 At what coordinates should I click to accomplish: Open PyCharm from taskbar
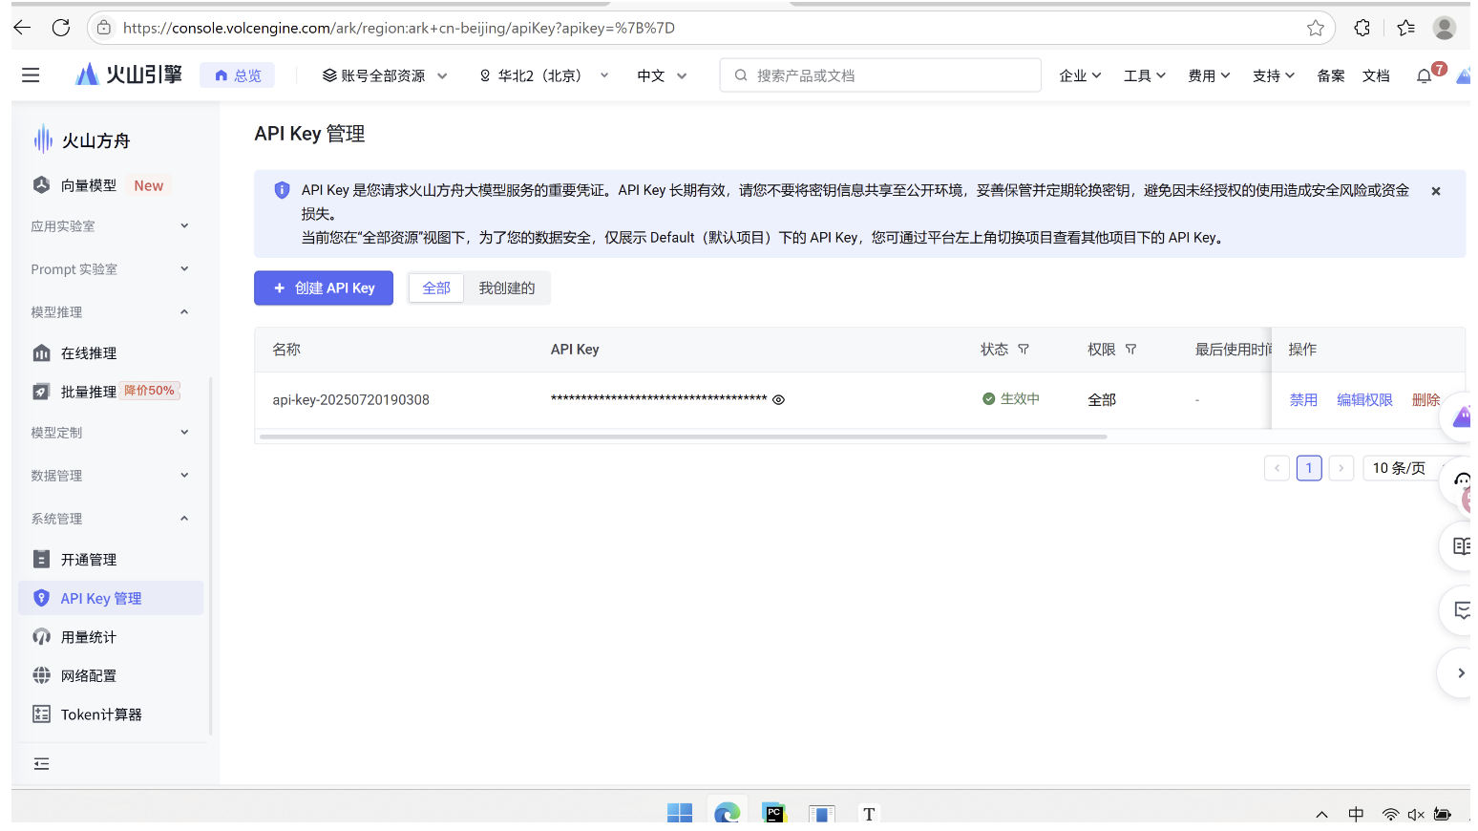(774, 813)
